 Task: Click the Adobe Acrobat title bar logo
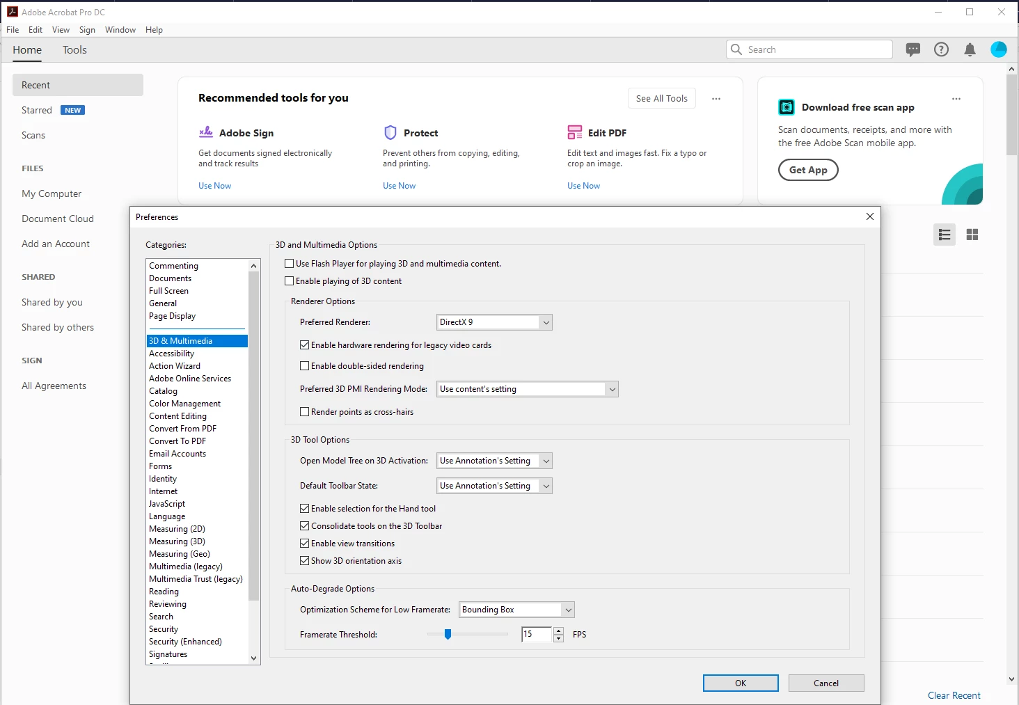tap(12, 12)
